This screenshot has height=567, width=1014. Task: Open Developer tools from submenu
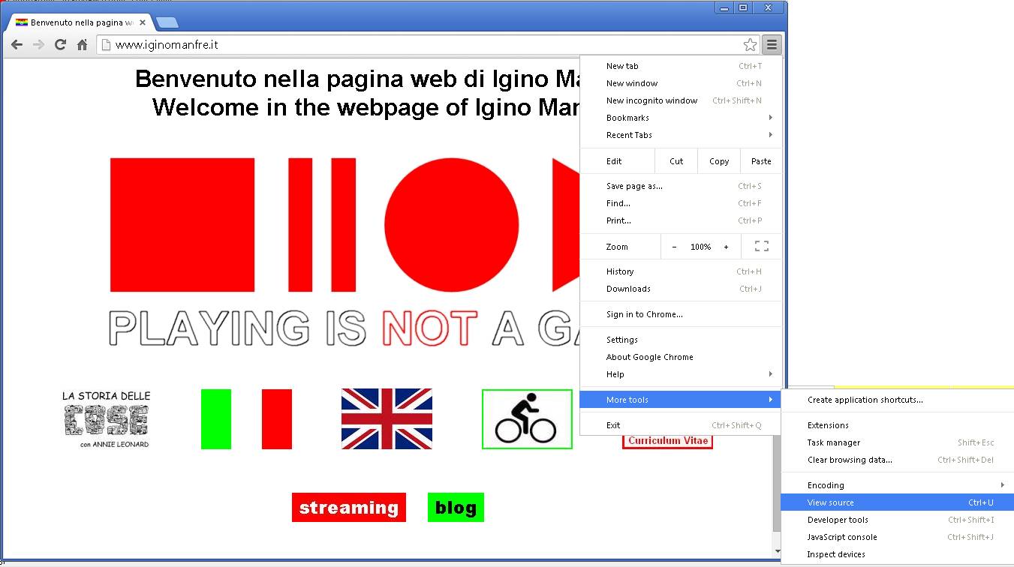(898, 520)
